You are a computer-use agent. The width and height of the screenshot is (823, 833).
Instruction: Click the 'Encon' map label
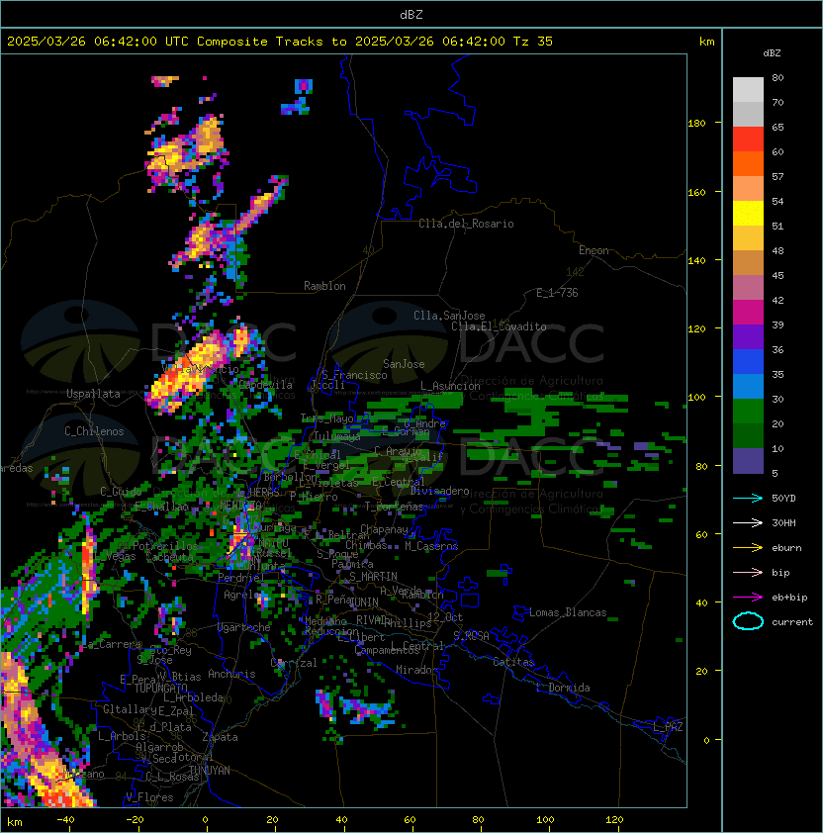[x=594, y=250]
